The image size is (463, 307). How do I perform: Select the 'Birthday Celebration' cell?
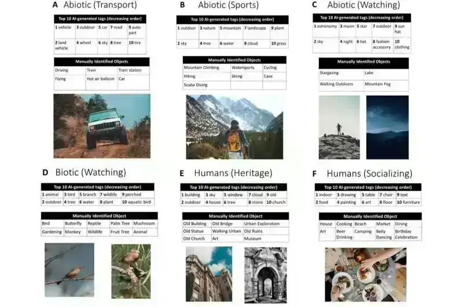tap(406, 234)
